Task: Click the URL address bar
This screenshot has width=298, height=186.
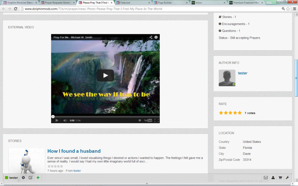Action: pyautogui.click(x=150, y=9)
